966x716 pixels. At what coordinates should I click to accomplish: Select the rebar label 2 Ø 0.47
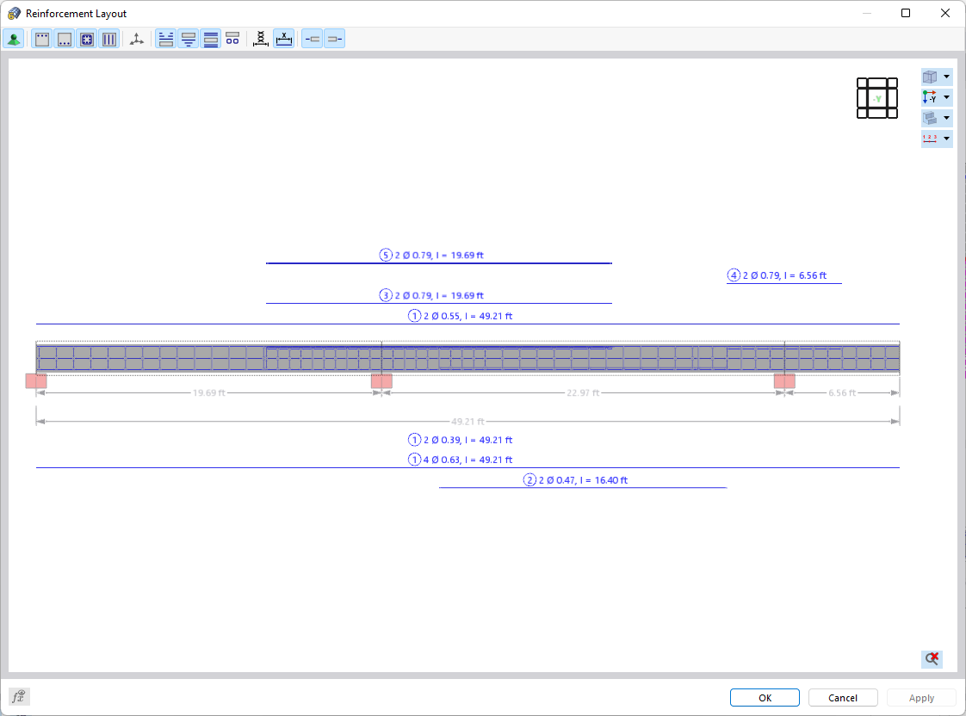click(583, 480)
